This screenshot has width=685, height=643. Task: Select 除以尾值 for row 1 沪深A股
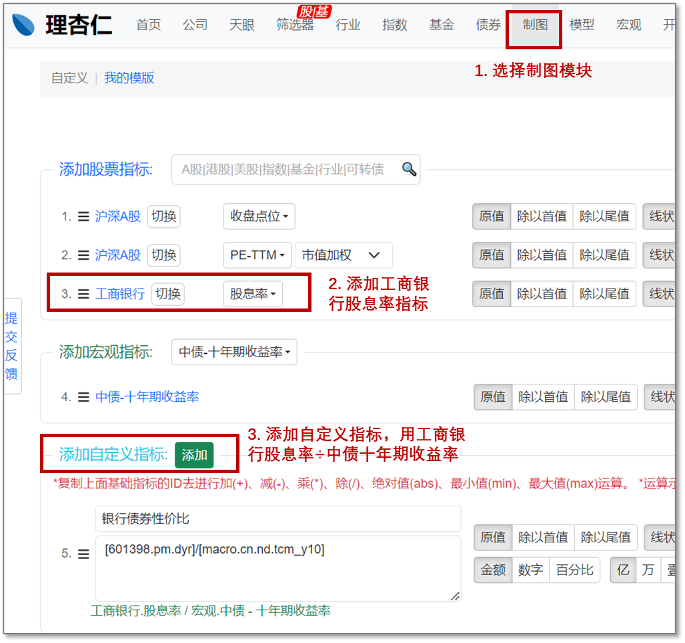coord(604,217)
